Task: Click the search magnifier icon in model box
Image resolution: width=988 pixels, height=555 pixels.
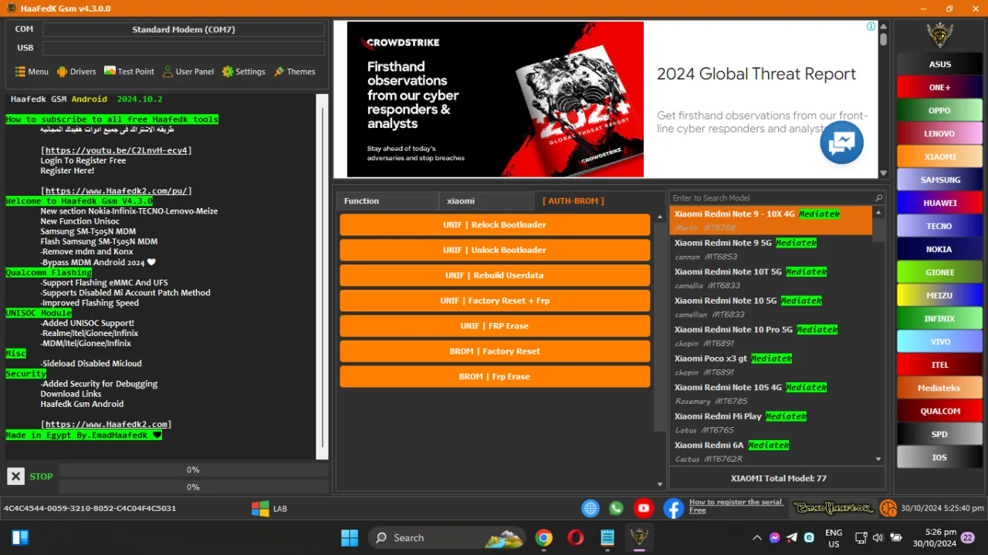Action: (878, 198)
